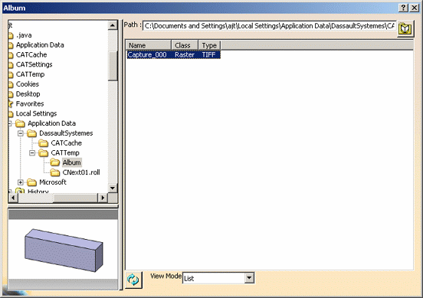Screen dimensions: 423x298
Task: Click the Type column header
Action: (210, 45)
